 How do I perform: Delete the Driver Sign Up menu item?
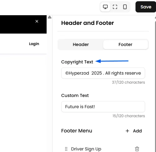pos(137,149)
